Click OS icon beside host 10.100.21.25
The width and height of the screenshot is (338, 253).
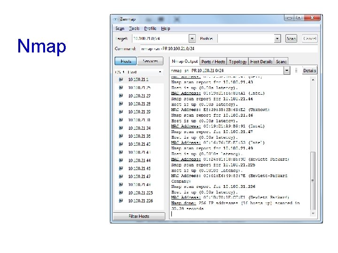[x=121, y=88]
